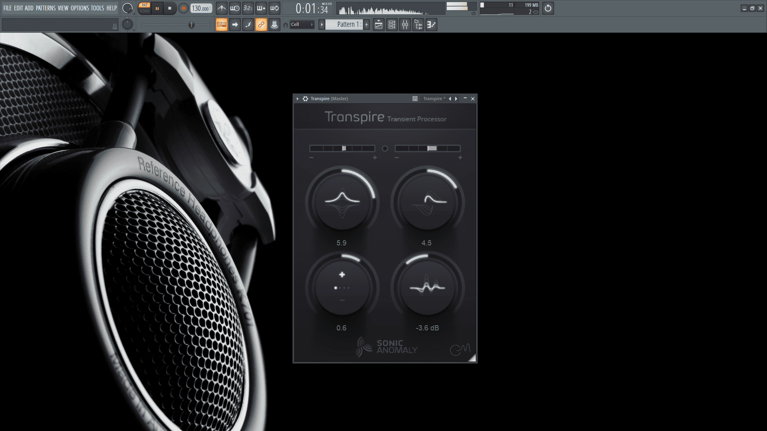Open the Pattern 1 selector
Screen dimensions: 767x431
(x=344, y=25)
